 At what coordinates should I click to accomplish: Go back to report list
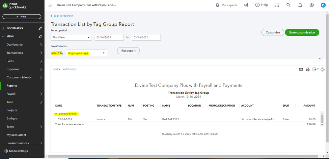click(x=62, y=16)
